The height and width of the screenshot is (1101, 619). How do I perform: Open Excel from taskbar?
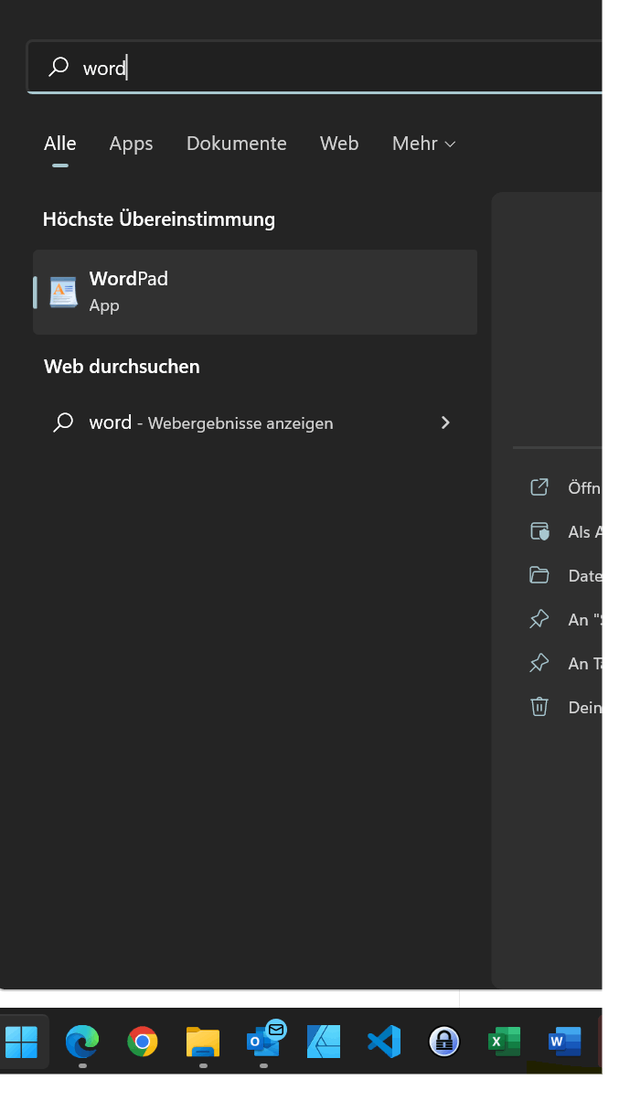click(505, 1042)
